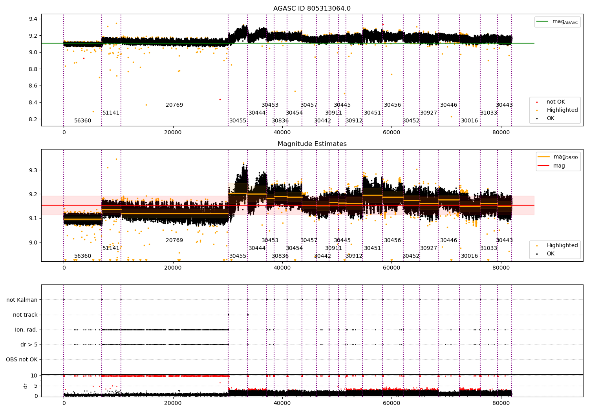The width and height of the screenshot is (589, 412).
Task: Click obsid label 30016 in Magnitude Estimates plot
Action: coord(469,256)
